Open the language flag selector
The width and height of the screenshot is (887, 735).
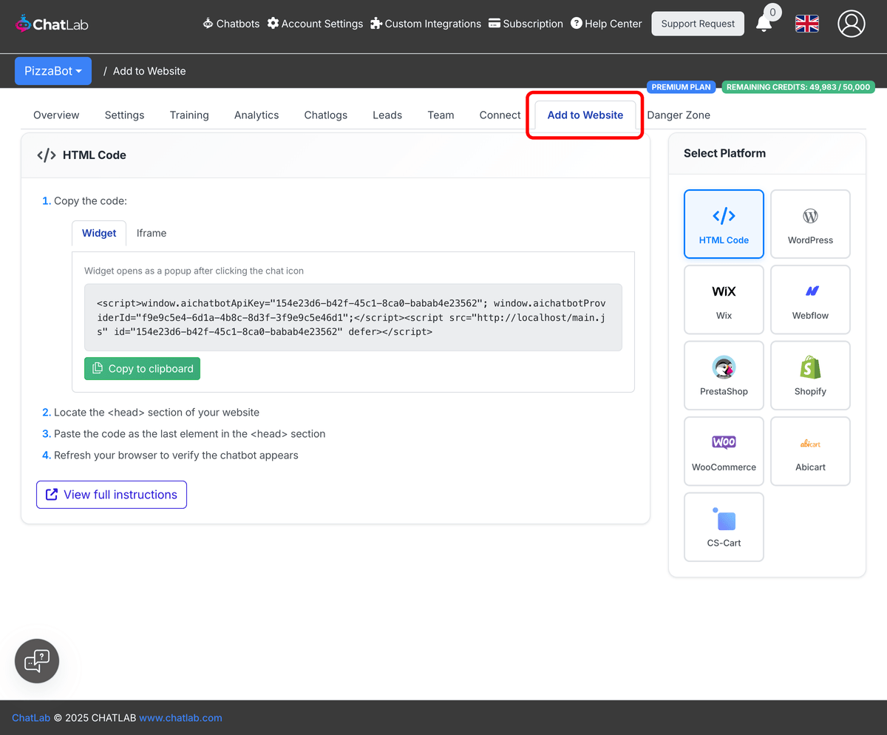[x=806, y=23]
